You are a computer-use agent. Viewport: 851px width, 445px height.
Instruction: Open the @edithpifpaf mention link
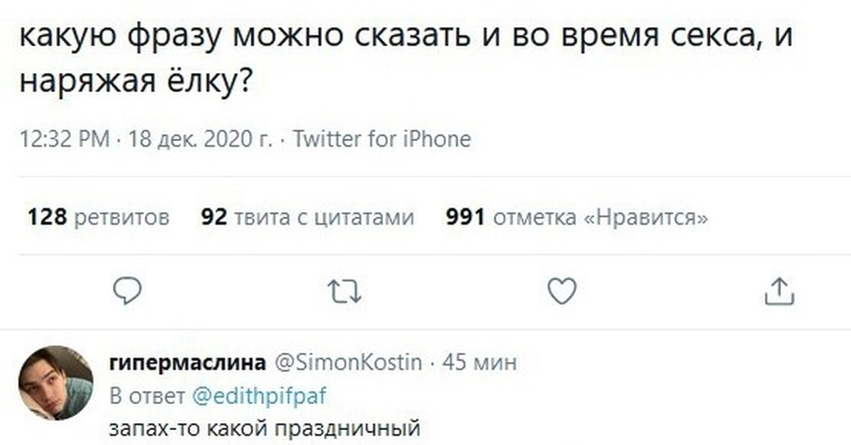[x=259, y=396]
